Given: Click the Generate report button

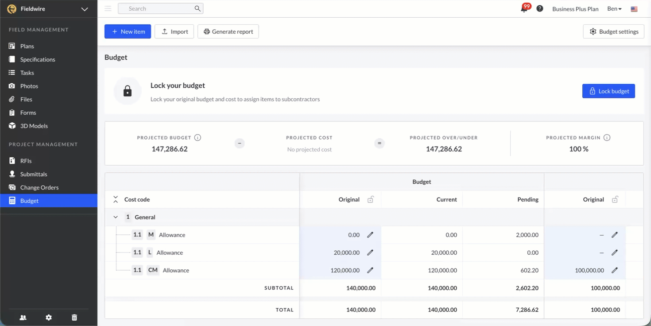Looking at the screenshot, I should pos(228,31).
